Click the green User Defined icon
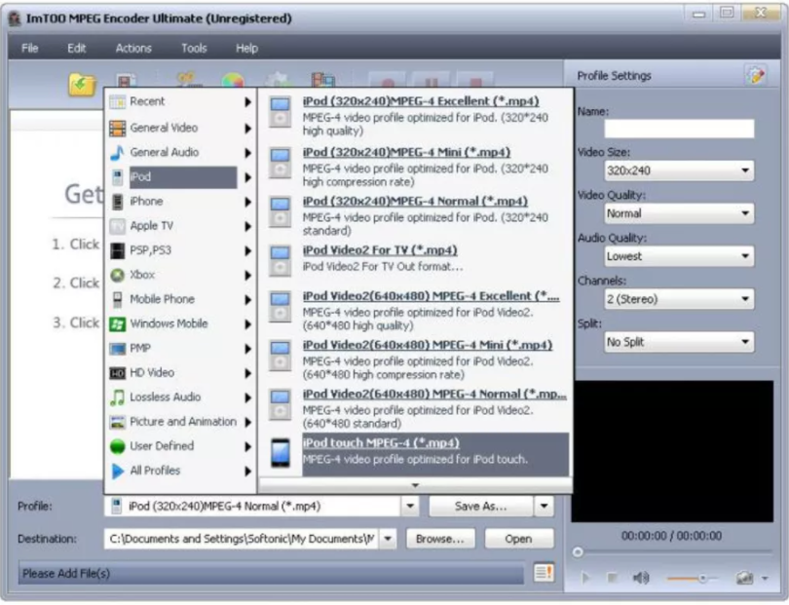The width and height of the screenshot is (789, 605). click(x=117, y=446)
